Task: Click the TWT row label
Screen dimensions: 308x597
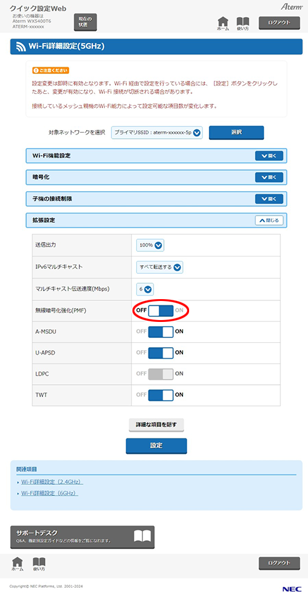Action: (x=41, y=395)
